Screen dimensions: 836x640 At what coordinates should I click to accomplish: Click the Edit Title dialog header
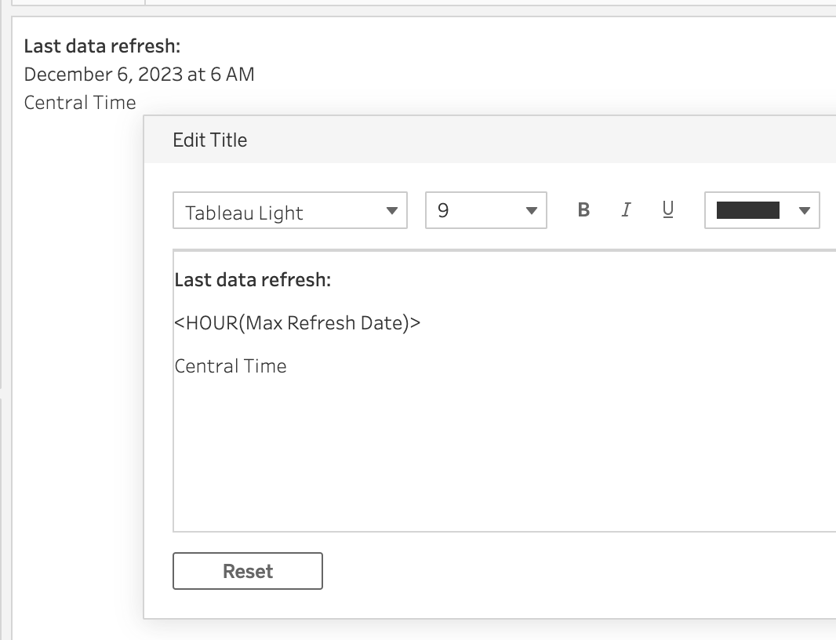(471, 140)
